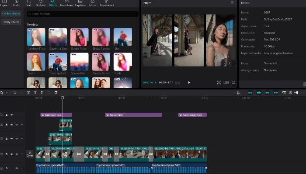This screenshot has height=174, width=306.
Task: Enter fullscreen preview in Player
Action: [234, 83]
